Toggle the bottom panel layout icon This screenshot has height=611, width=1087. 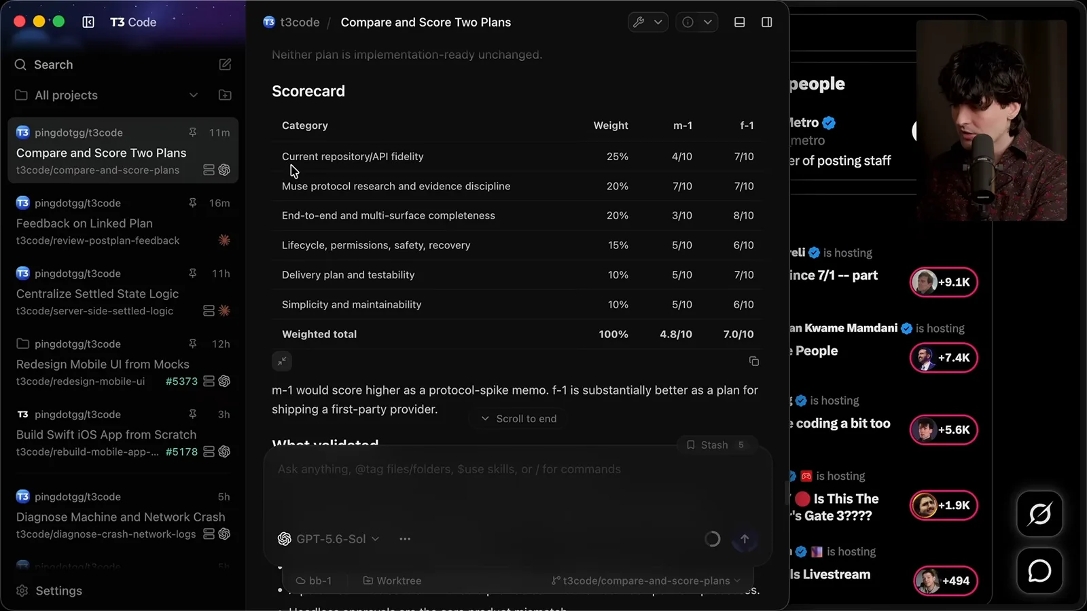click(740, 22)
